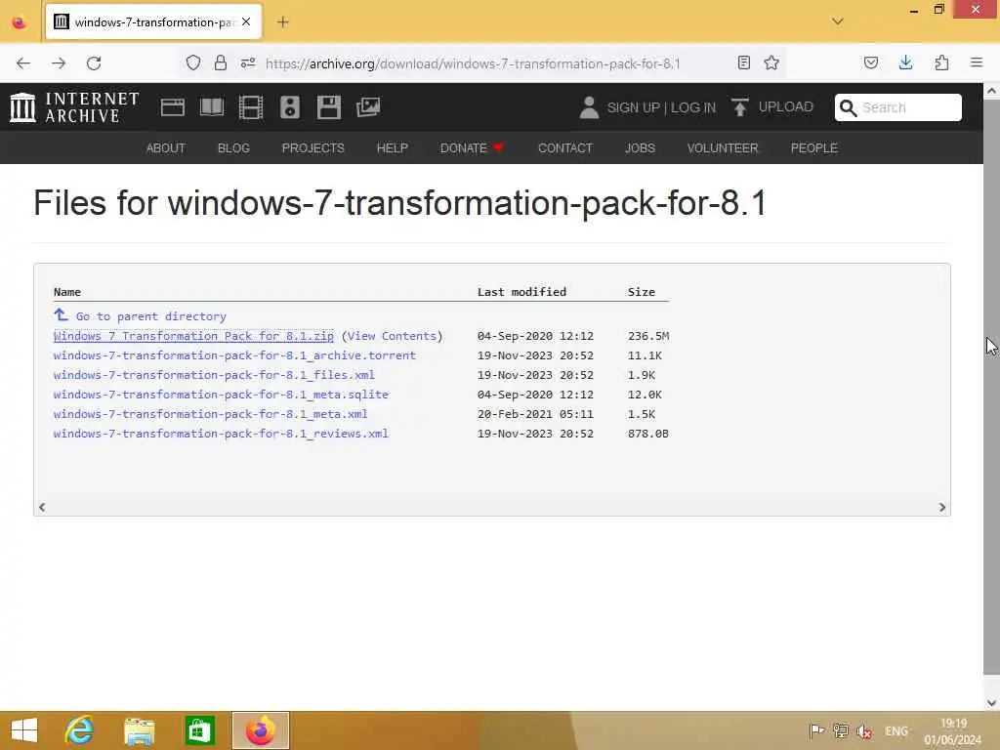This screenshot has height=750, width=1000.
Task: Click SIGN UP link
Action: pos(633,107)
